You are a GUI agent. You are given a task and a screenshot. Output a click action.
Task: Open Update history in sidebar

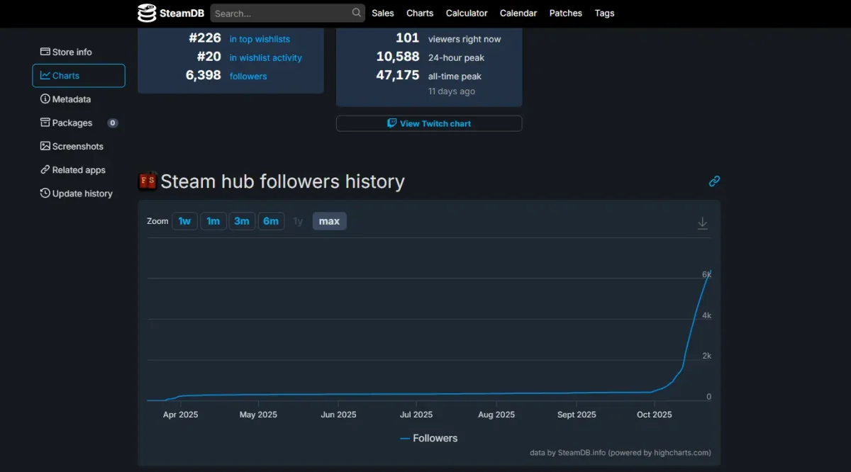[x=82, y=193]
